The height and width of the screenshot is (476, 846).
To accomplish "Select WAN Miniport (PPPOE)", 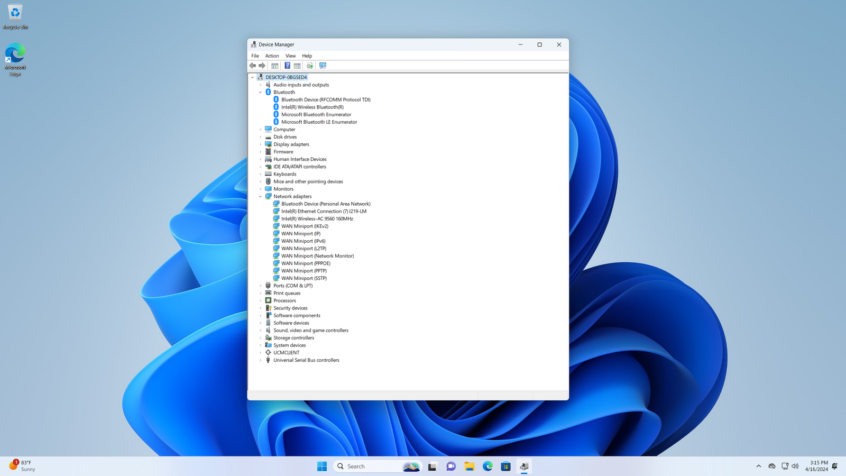I will [x=306, y=263].
